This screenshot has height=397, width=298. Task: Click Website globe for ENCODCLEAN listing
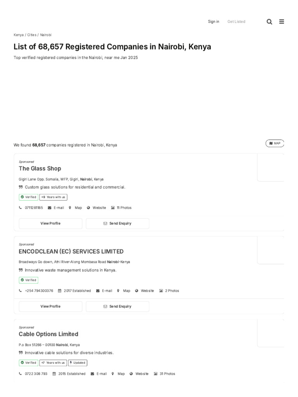click(x=145, y=291)
